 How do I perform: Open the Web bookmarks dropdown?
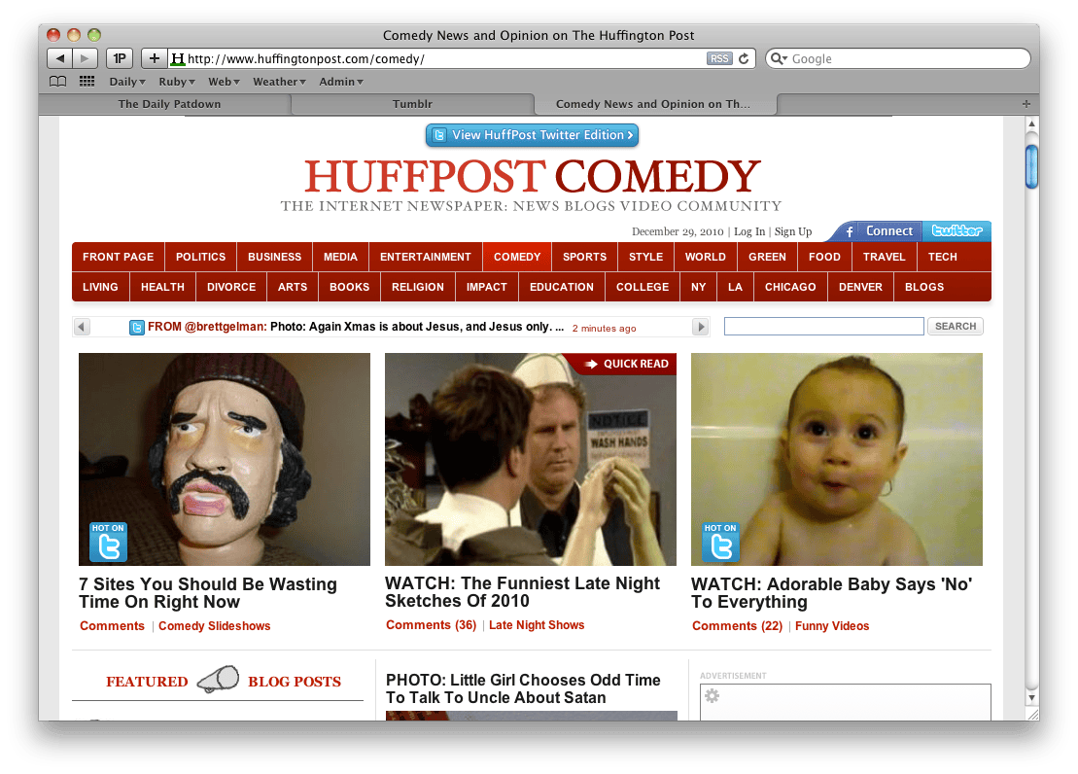pyautogui.click(x=225, y=81)
